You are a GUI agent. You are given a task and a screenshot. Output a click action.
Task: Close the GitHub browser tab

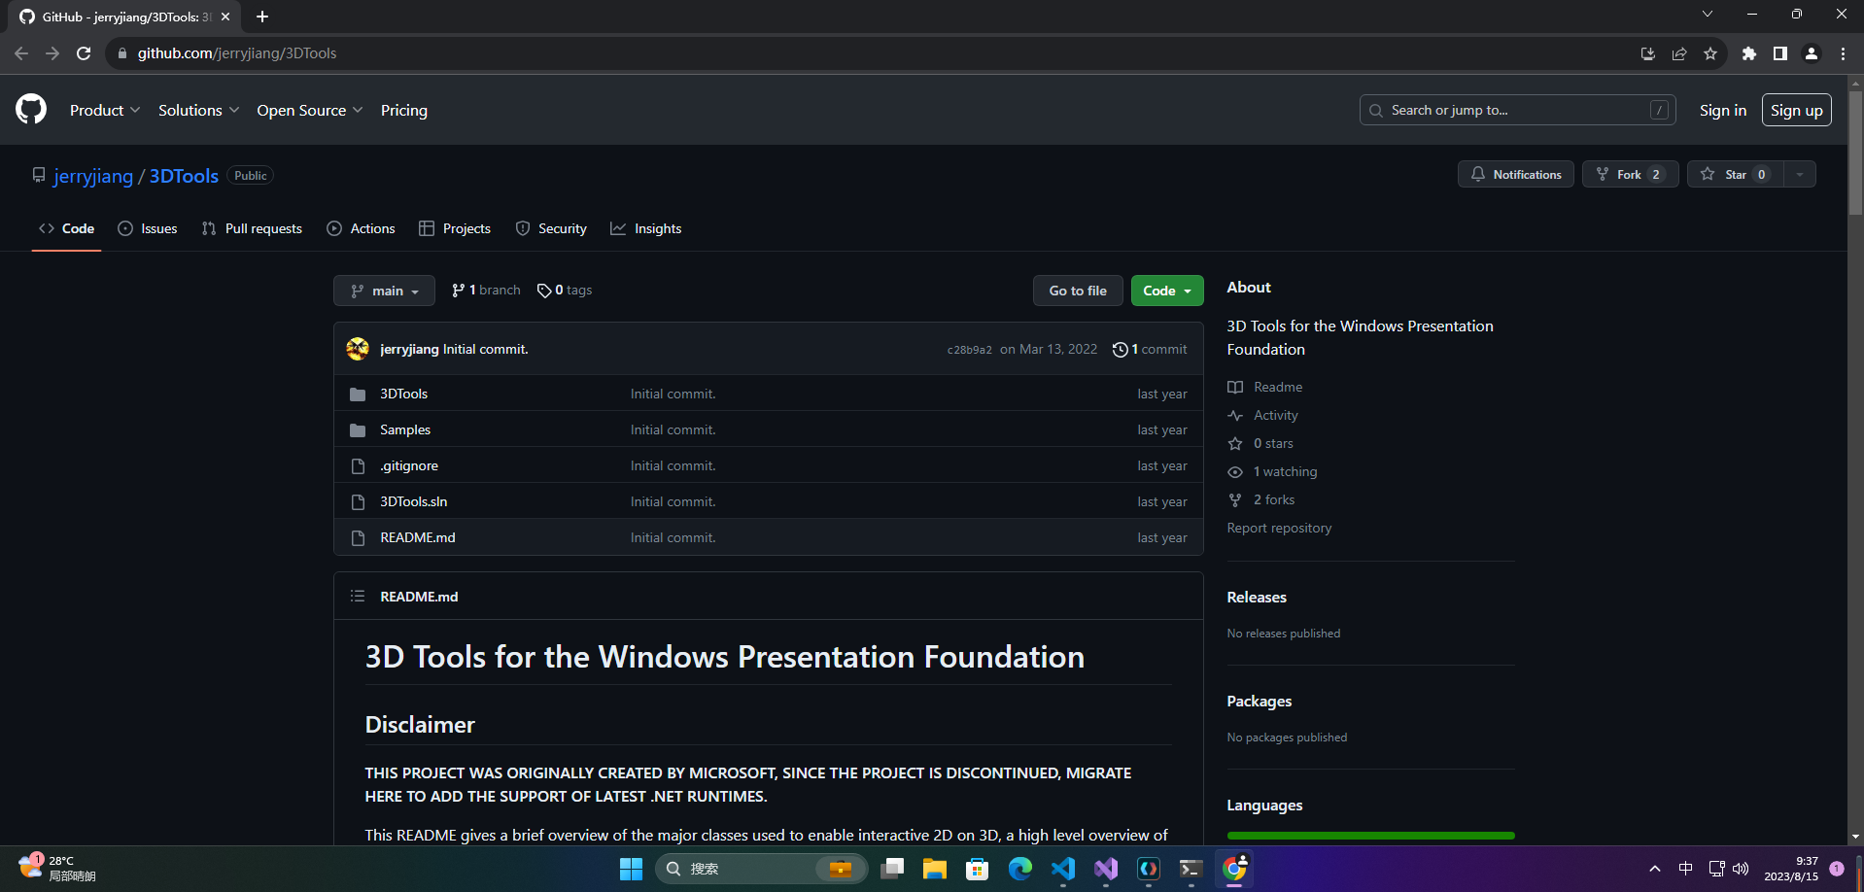click(225, 17)
